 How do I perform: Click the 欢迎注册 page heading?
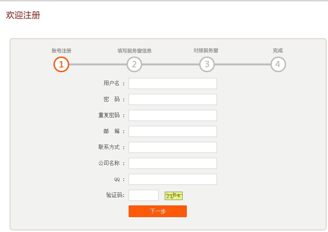pos(23,16)
